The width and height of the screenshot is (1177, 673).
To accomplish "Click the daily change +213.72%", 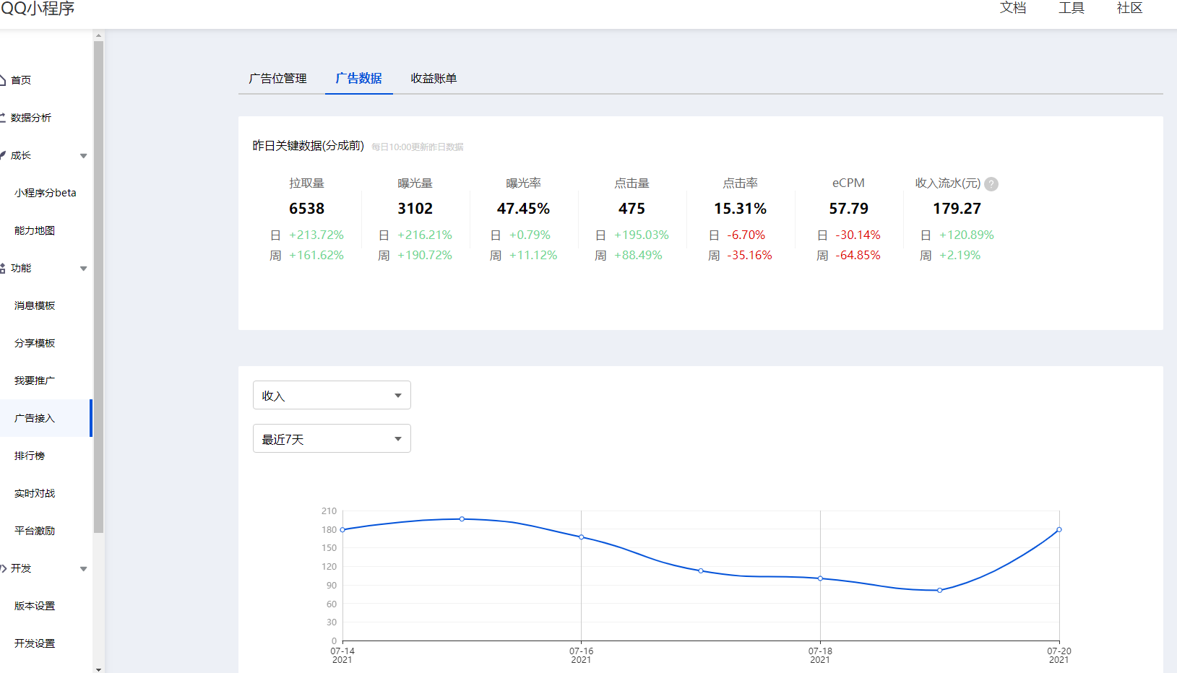I will click(316, 235).
